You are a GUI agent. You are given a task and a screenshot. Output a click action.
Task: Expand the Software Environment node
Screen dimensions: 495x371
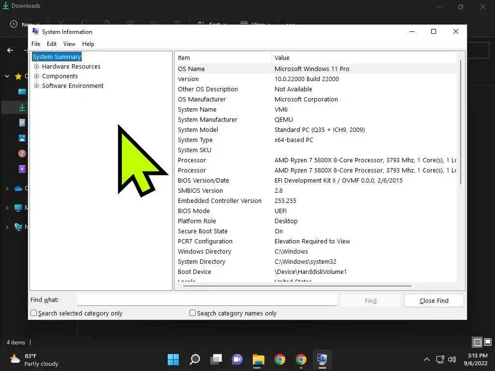click(x=37, y=86)
